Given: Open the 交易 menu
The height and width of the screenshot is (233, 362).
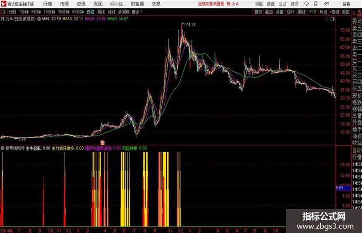Looking at the screenshot, I should (156, 4).
